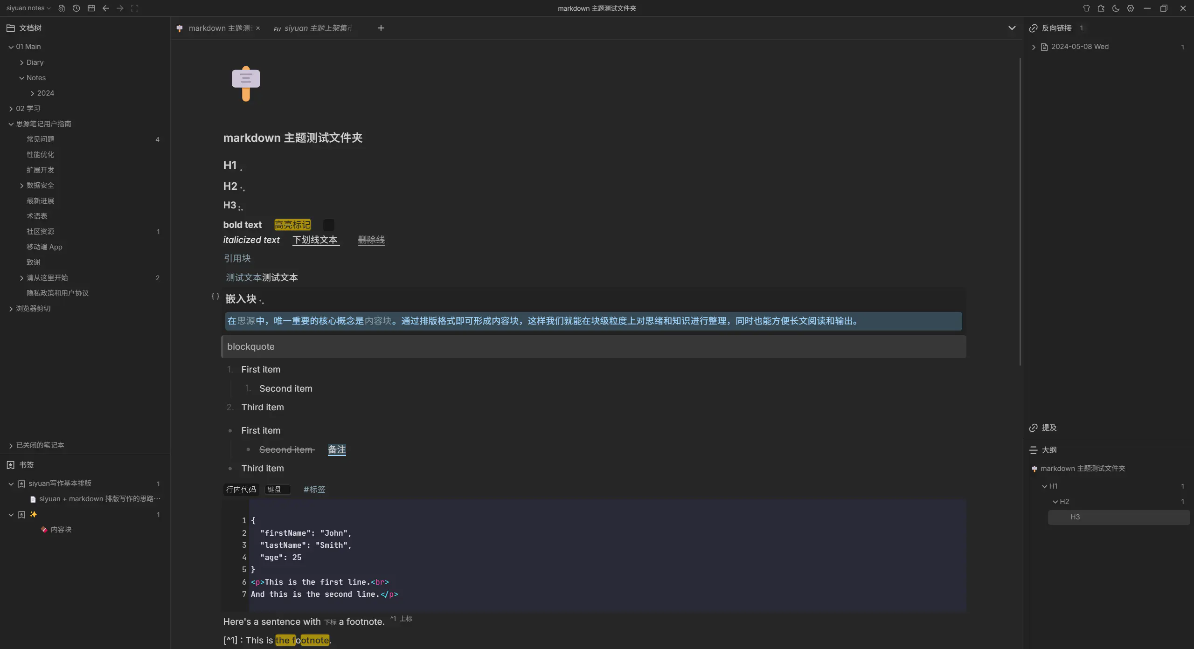Screen dimensions: 1194x649
Task: Collapse the 01 Main notebook
Action: [11, 47]
